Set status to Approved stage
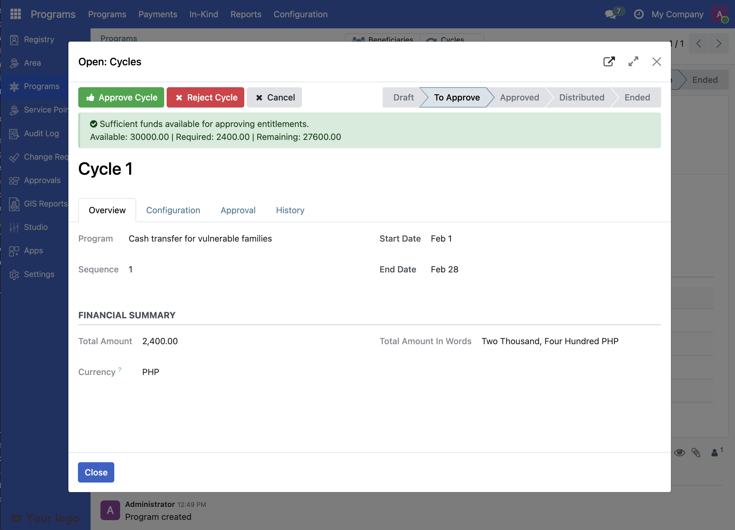This screenshot has width=735, height=530. click(x=519, y=97)
